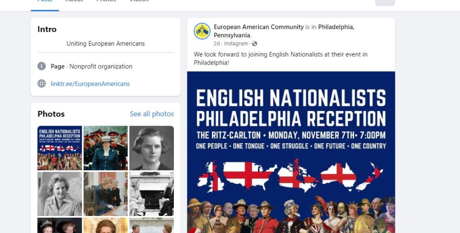Click the gray button at top right
The image size is (460, 233).
coord(385,2)
